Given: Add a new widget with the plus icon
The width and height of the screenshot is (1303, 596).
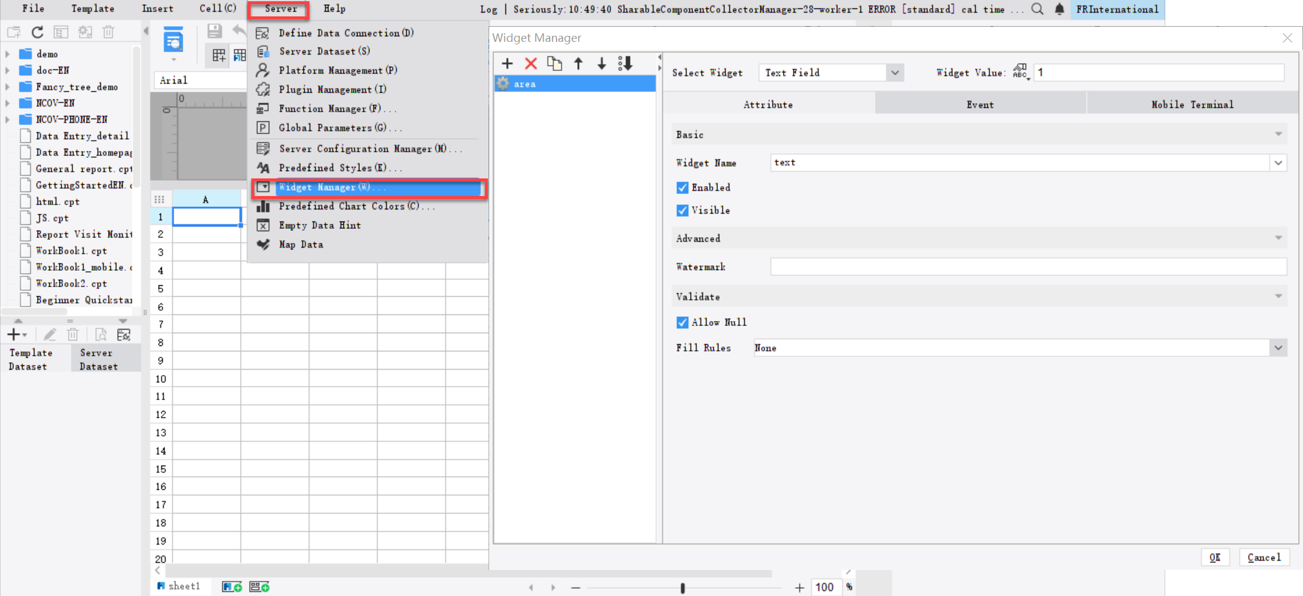Looking at the screenshot, I should [507, 63].
